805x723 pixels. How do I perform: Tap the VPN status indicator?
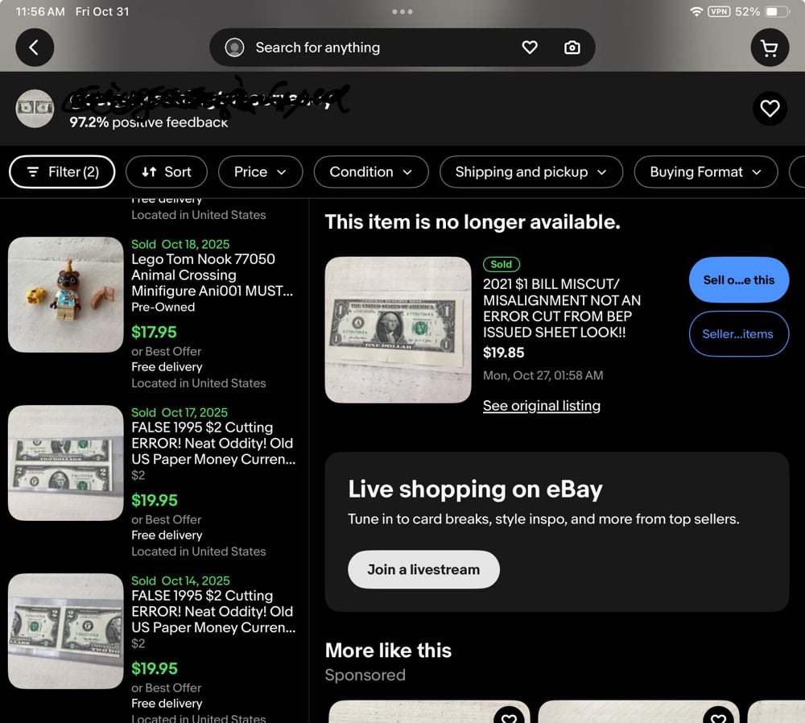tap(719, 11)
